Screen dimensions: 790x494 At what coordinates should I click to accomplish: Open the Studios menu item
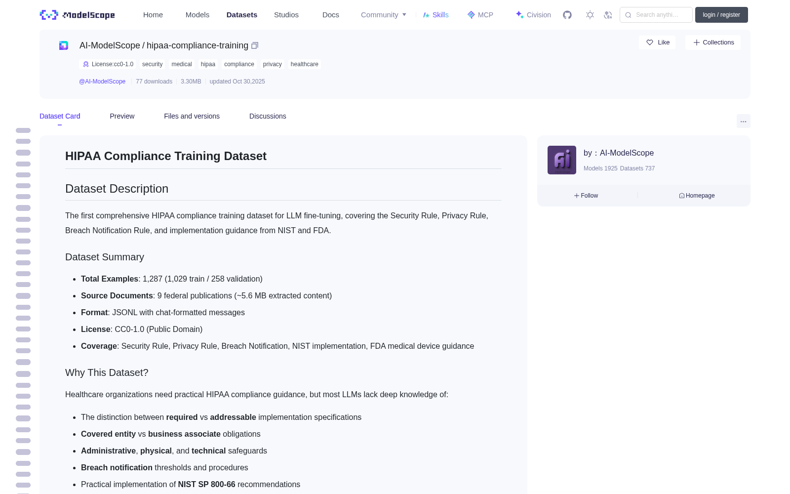pos(286,15)
